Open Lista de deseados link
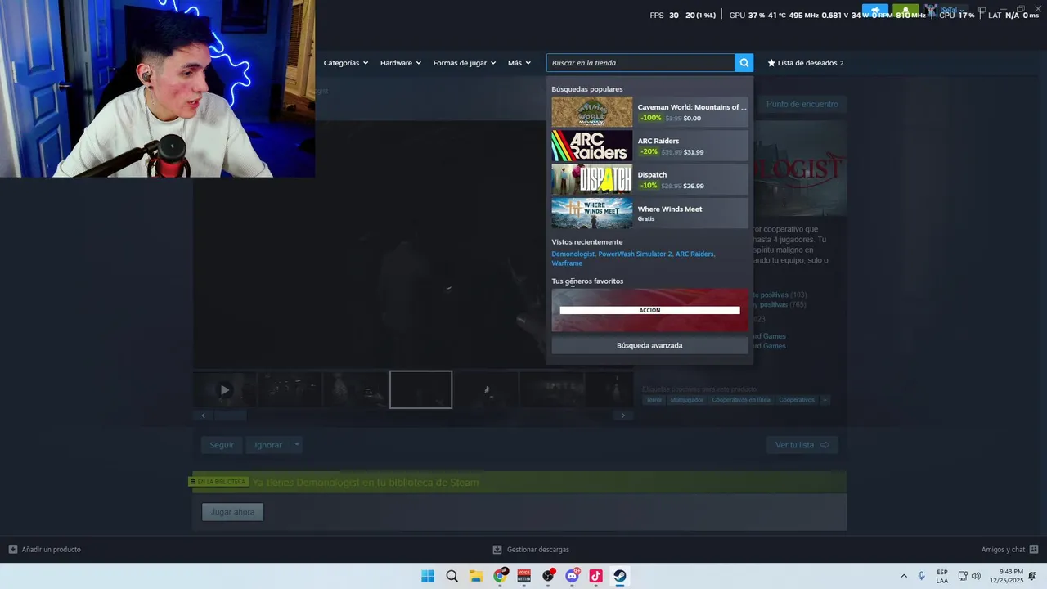 806,63
